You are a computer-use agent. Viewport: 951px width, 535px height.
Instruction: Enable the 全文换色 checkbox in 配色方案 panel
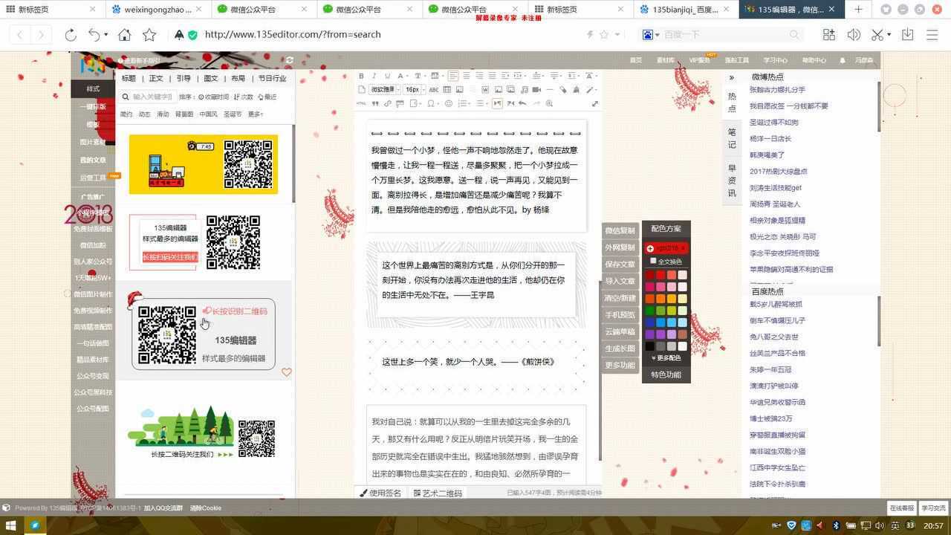(x=653, y=261)
